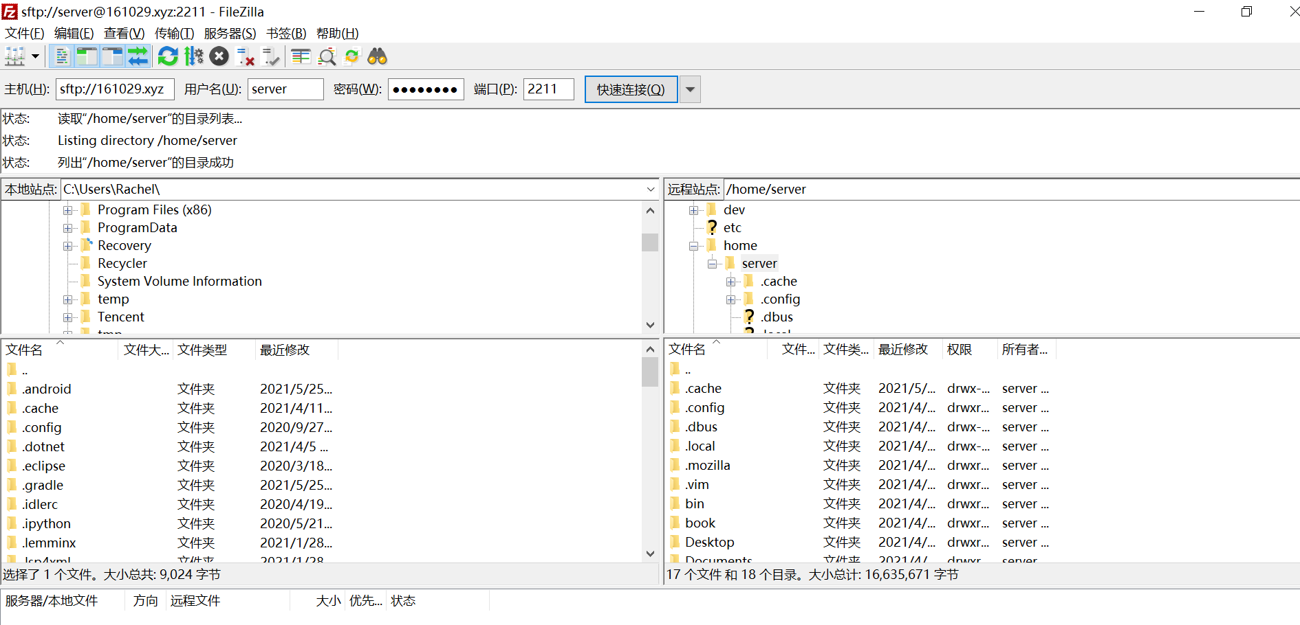The image size is (1300, 625).
Task: Toggle processing of the transfer queue
Action: pyautogui.click(x=194, y=56)
